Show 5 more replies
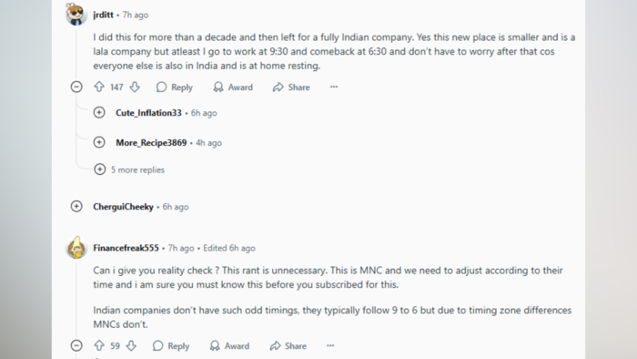This screenshot has height=359, width=637. pos(129,169)
